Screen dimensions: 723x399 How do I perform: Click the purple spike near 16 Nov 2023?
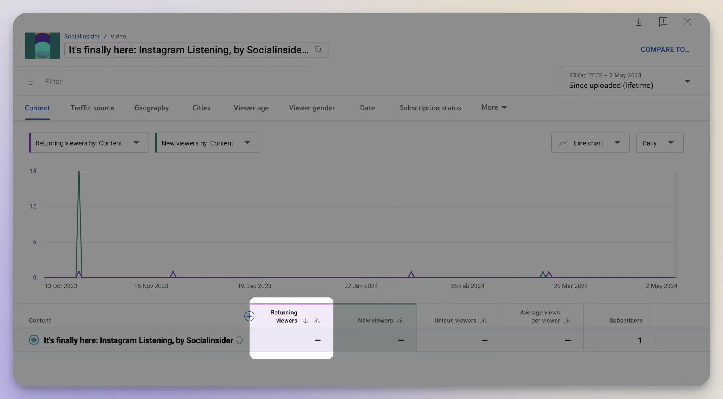[173, 274]
